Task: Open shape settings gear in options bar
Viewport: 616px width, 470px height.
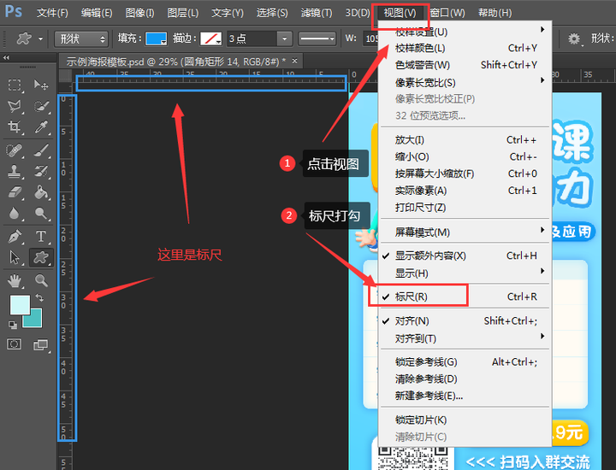Action: tap(574, 38)
